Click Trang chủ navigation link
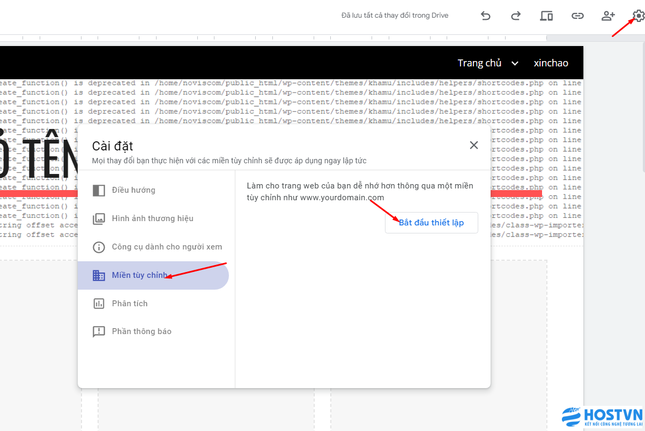 479,63
